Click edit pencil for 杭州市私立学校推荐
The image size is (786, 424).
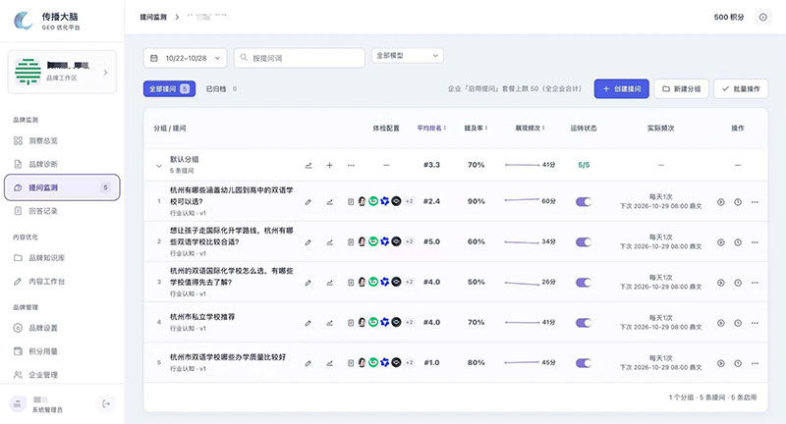coord(308,323)
